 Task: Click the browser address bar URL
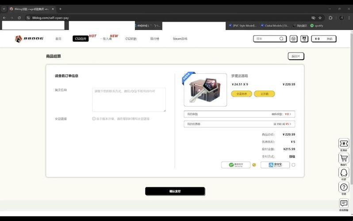50,18
